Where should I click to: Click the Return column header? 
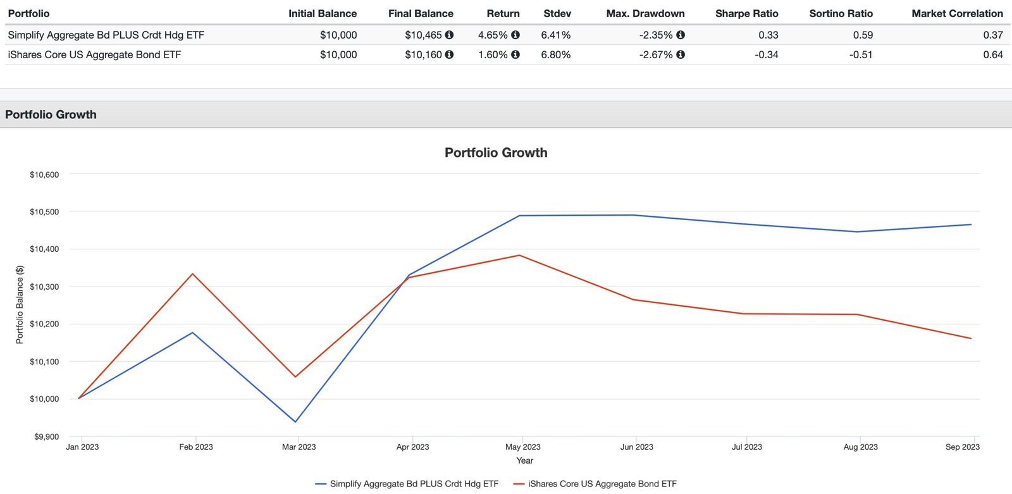coord(503,13)
